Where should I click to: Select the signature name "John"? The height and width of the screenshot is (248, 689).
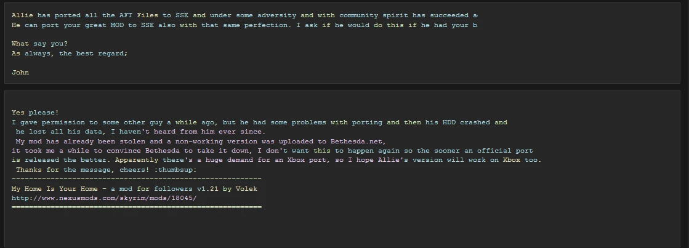coord(20,73)
